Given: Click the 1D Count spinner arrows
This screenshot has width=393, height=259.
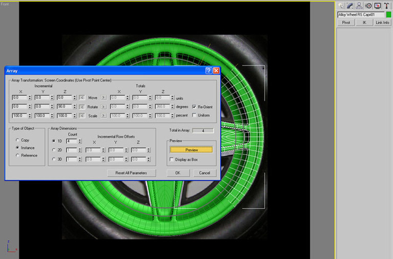Looking at the screenshot, I should tap(80, 141).
